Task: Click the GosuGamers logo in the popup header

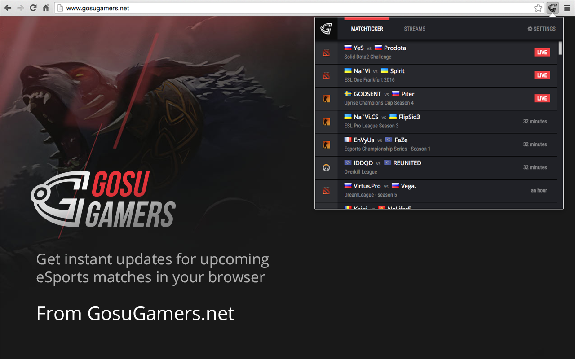Action: pyautogui.click(x=326, y=29)
